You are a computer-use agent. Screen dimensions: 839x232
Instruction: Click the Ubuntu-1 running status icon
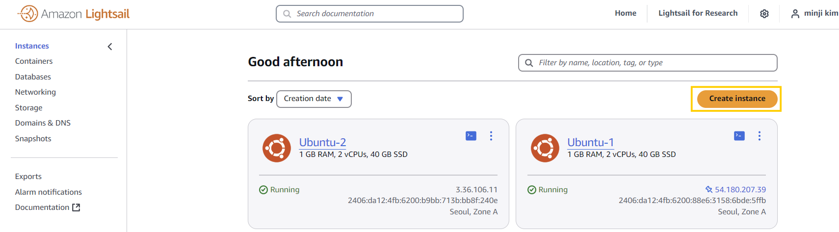532,190
